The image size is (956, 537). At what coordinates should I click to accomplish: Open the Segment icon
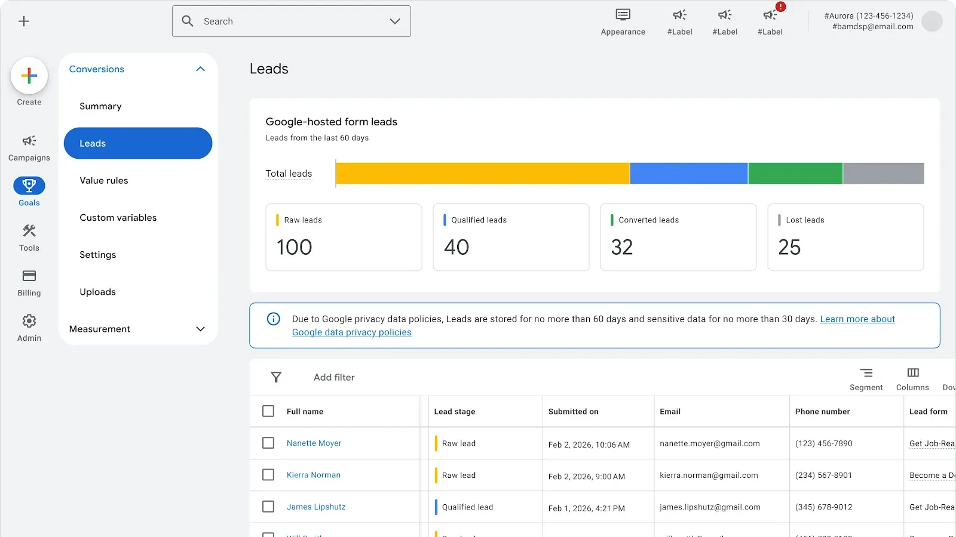coord(866,373)
